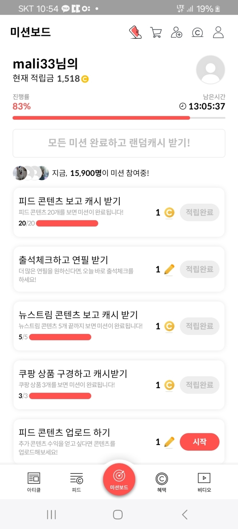Tap the gray profile avatar picture
The image size is (238, 529).
210,70
